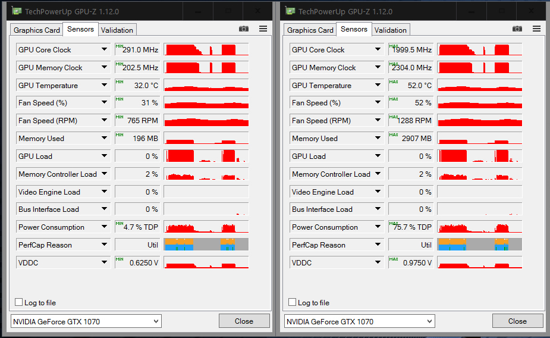550x338 pixels.
Task: Expand Fan Speed (%) dropdown in right window
Action: click(378, 102)
